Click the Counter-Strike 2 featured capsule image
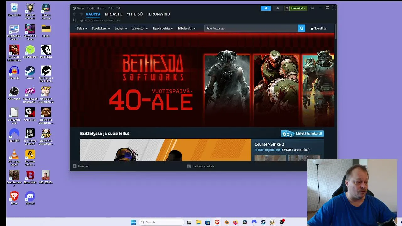This screenshot has width=402, height=226. (x=166, y=150)
